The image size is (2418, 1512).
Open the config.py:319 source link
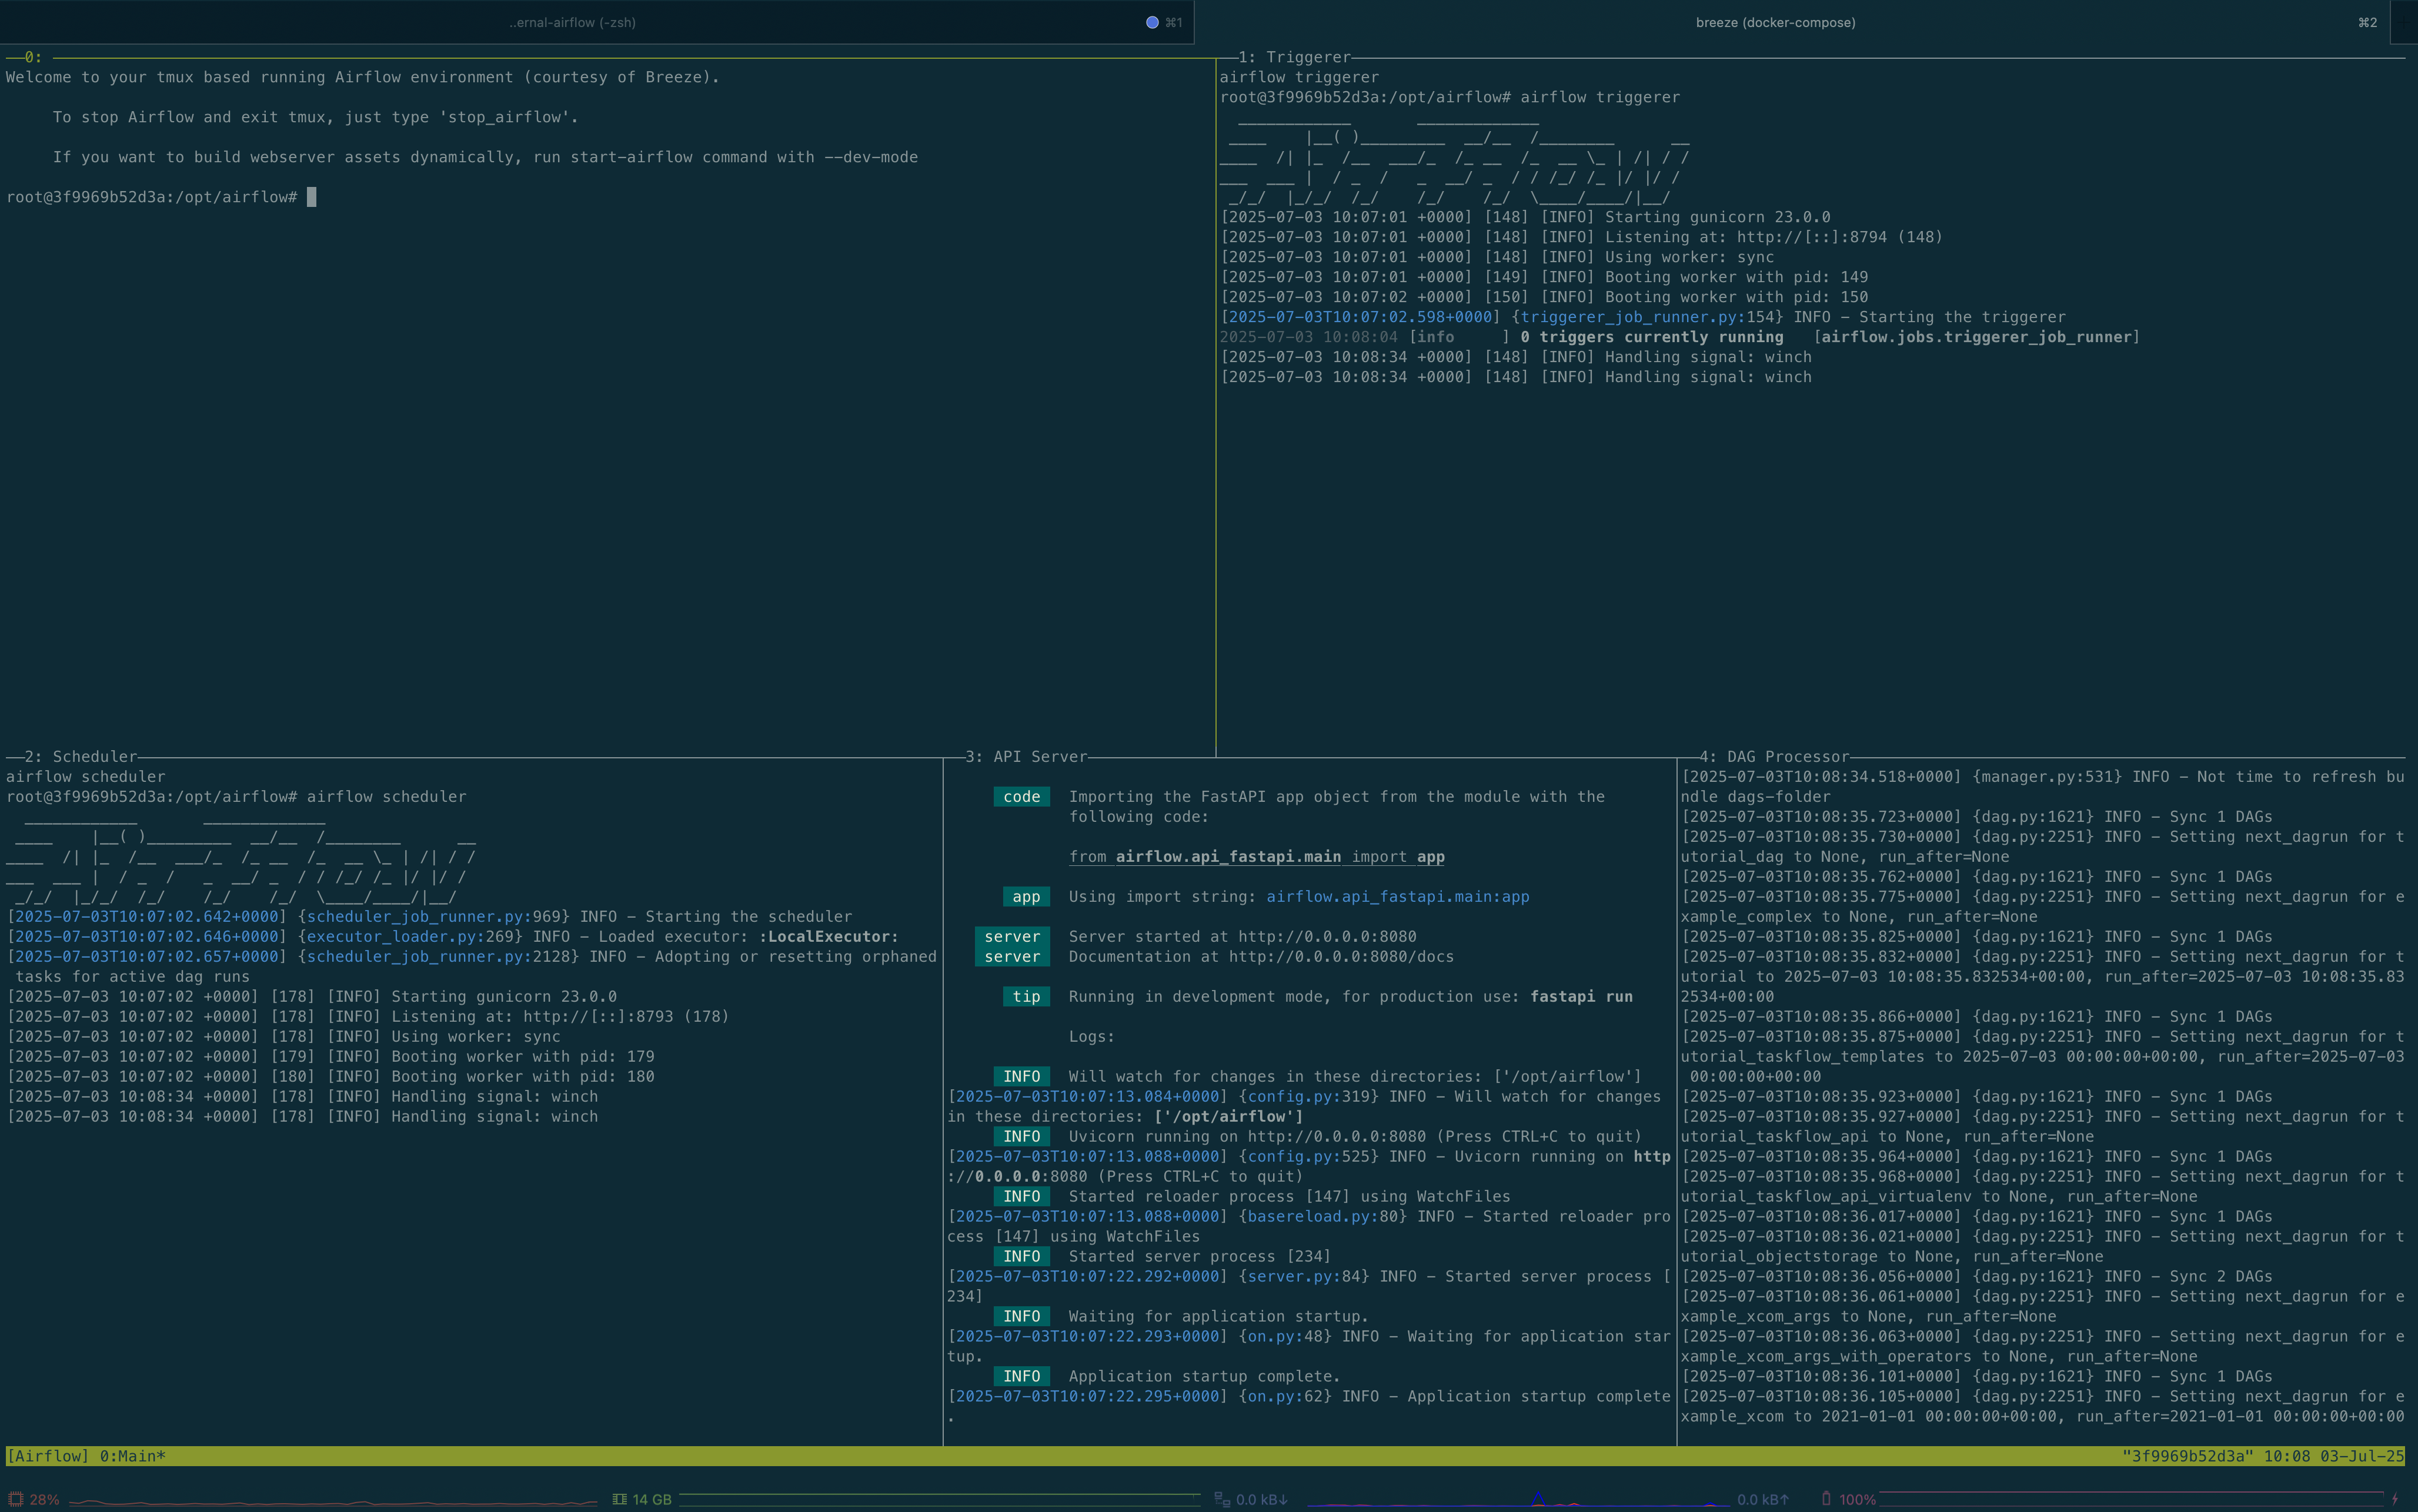pyautogui.click(x=1309, y=1096)
